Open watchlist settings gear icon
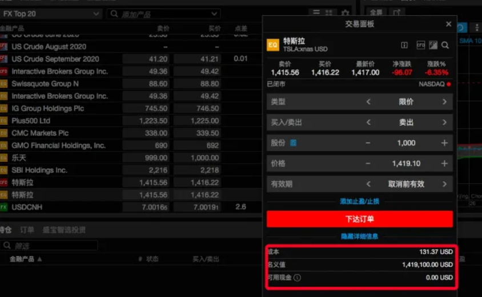The height and width of the screenshot is (297, 482). (x=345, y=13)
